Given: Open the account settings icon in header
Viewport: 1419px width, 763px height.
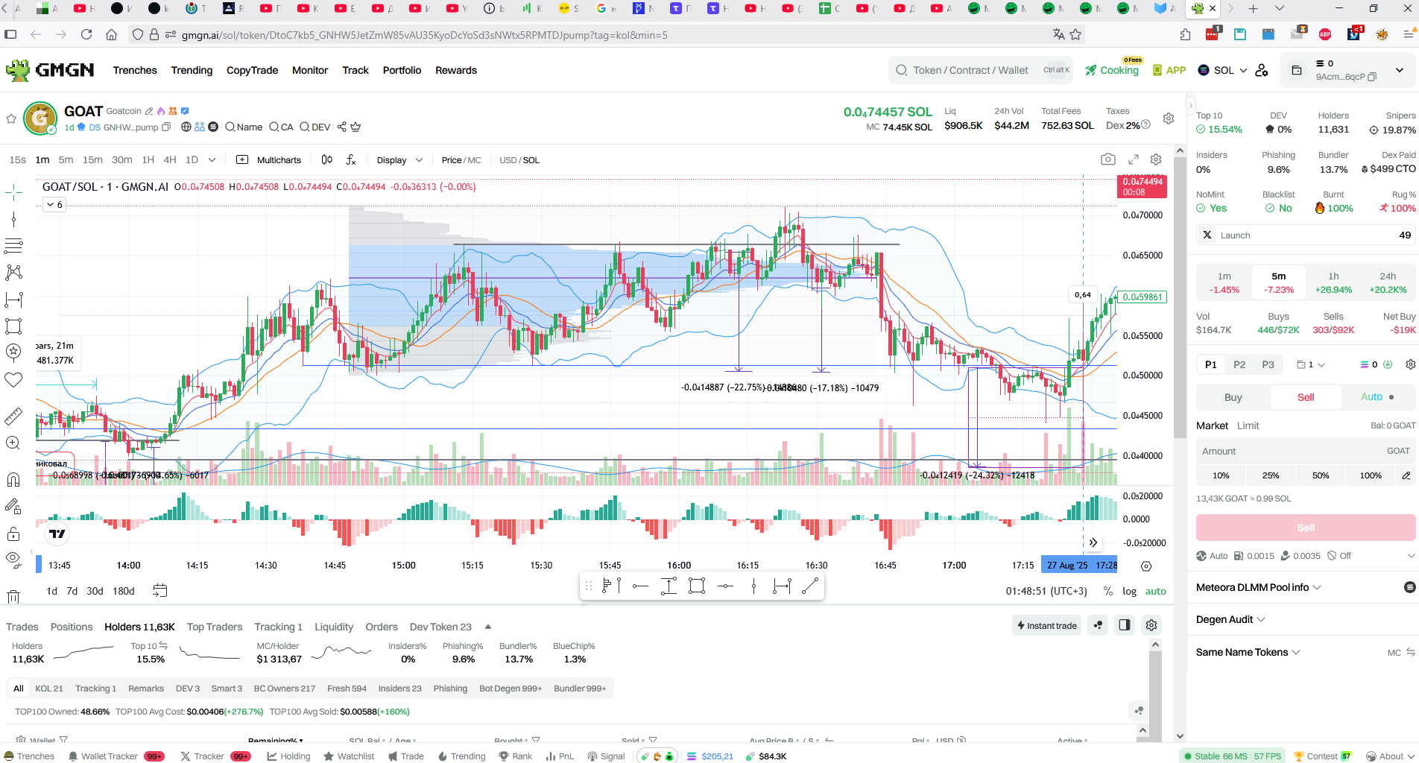Looking at the screenshot, I should tap(1262, 70).
